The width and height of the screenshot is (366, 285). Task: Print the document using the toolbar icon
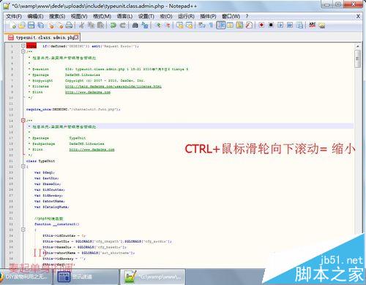click(70, 25)
